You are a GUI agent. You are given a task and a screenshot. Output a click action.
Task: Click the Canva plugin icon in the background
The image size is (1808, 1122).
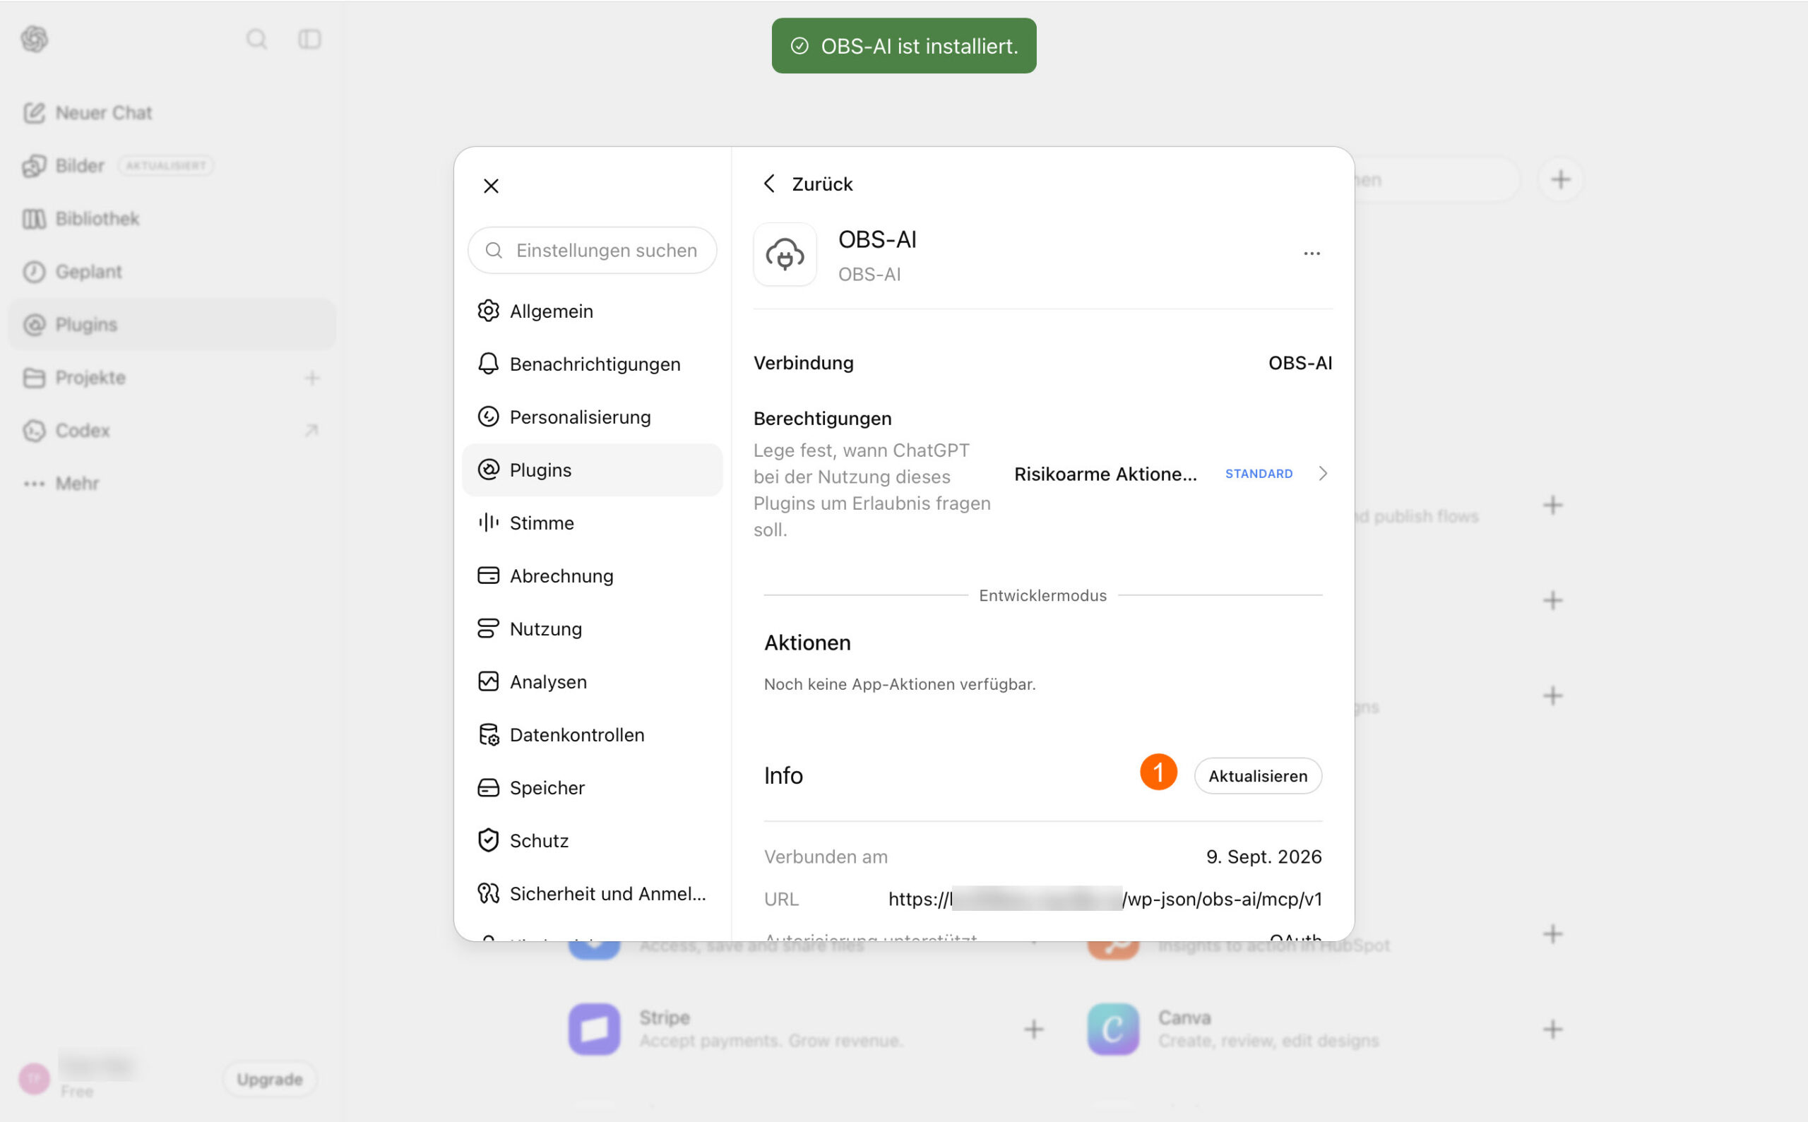(x=1113, y=1030)
